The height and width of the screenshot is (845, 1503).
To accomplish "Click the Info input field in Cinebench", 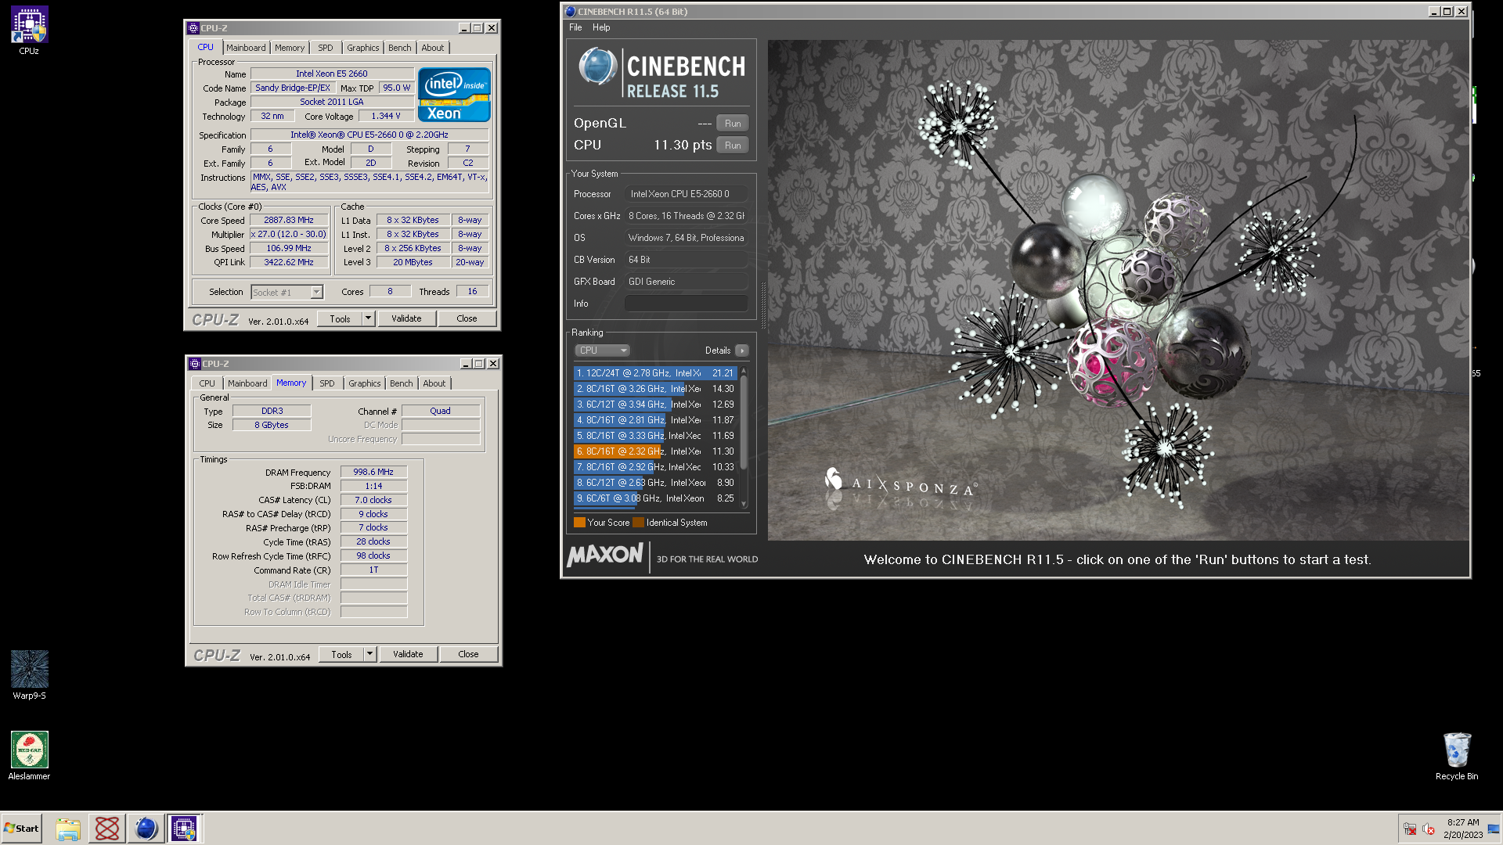I will 687,304.
